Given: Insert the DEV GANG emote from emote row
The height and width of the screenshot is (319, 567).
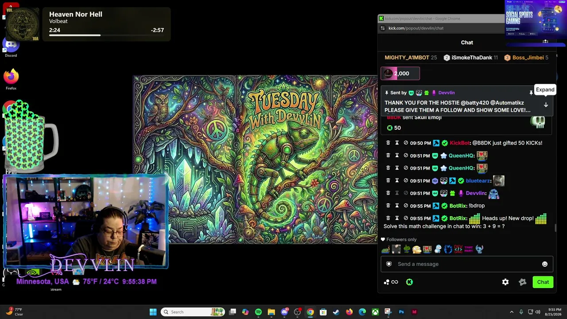Looking at the screenshot, I should tap(458, 249).
